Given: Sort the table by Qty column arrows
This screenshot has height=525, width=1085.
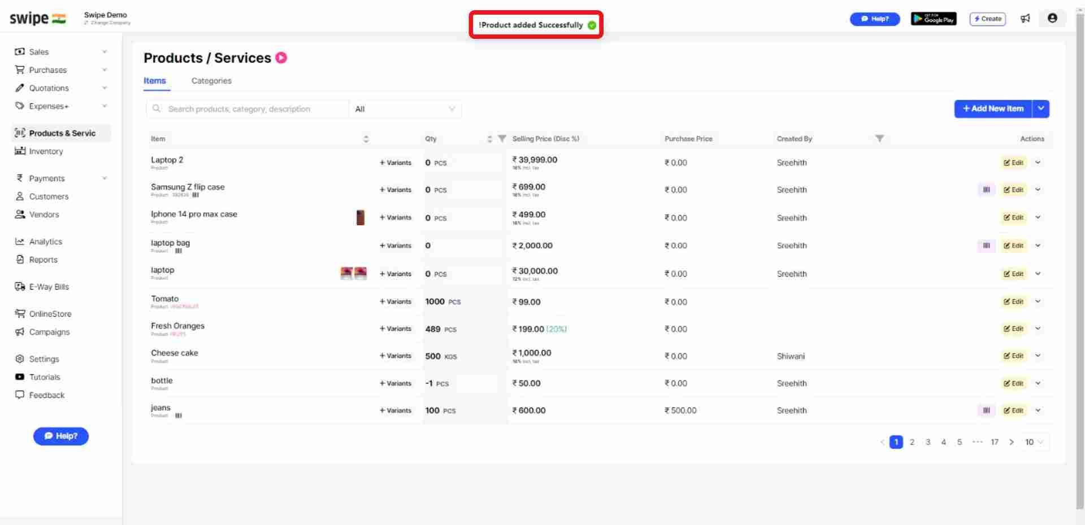Looking at the screenshot, I should pyautogui.click(x=489, y=139).
